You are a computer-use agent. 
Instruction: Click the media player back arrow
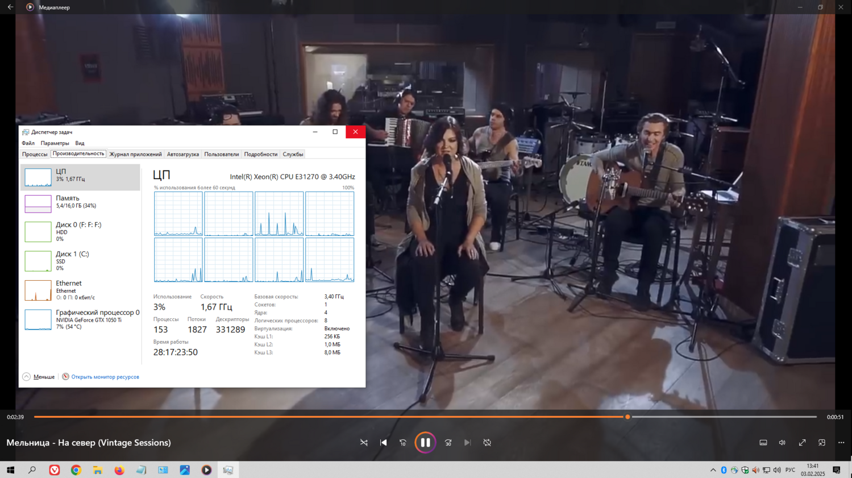click(x=10, y=7)
